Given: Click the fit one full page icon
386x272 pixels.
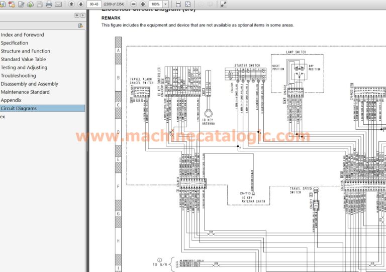Looking at the screenshot, I should [x=187, y=4].
